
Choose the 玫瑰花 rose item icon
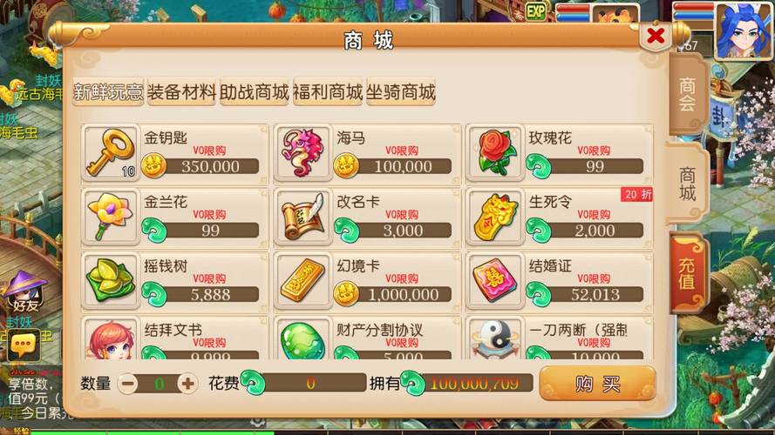pyautogui.click(x=495, y=153)
